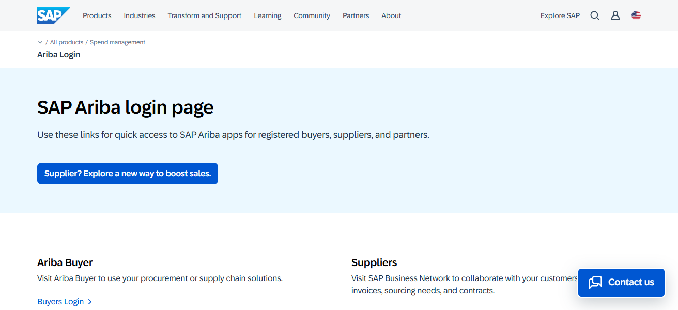Click the Ariba Login page title
Image resolution: width=678 pixels, height=310 pixels.
pos(58,54)
